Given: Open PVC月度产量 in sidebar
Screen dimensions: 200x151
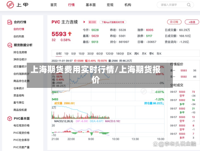Looking at the screenshot, I should (22, 147).
